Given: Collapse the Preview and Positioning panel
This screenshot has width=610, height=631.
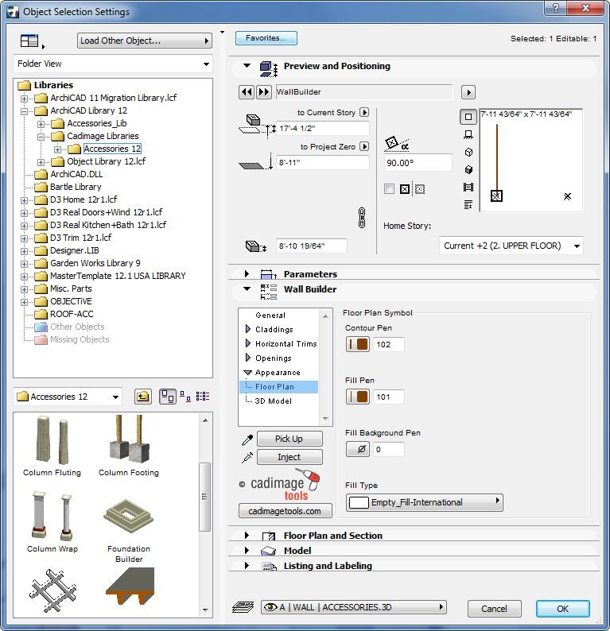Looking at the screenshot, I should [247, 66].
